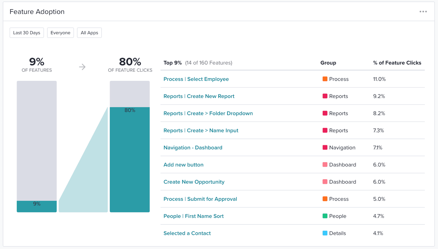Open the Selected a Contact feature

(187, 233)
